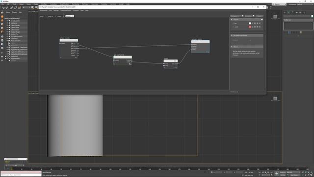Viewport: 314px width, 177px height.
Task: Go to start frame playback button
Action: 260,173
